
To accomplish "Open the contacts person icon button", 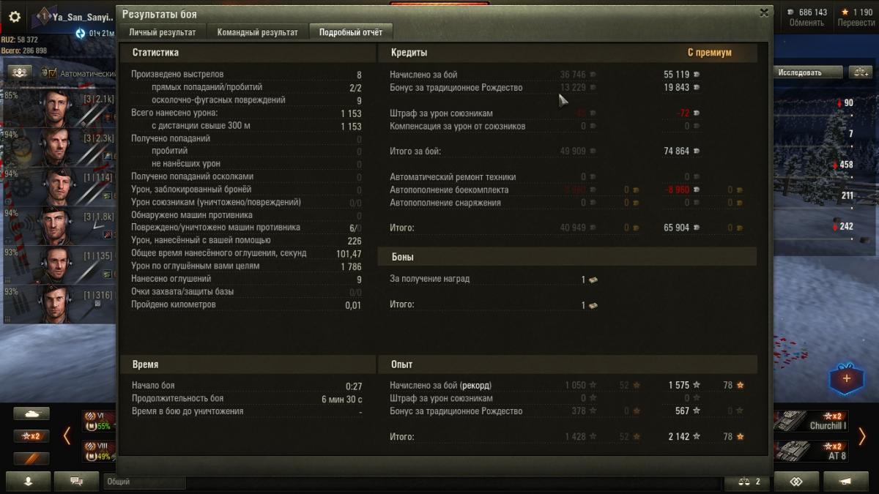I will pos(29,482).
